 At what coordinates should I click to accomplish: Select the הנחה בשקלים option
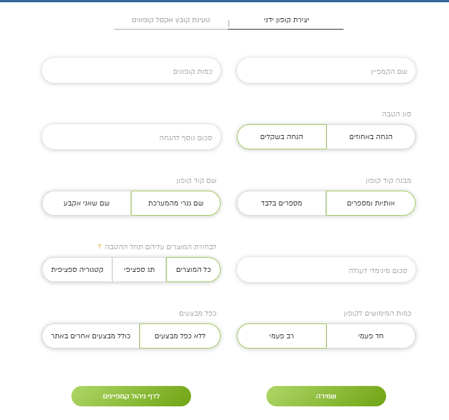click(x=282, y=137)
